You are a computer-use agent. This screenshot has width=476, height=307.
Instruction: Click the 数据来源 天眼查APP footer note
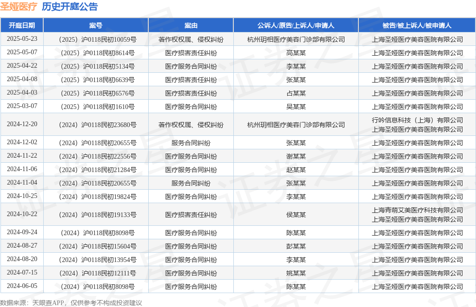pos(71,303)
